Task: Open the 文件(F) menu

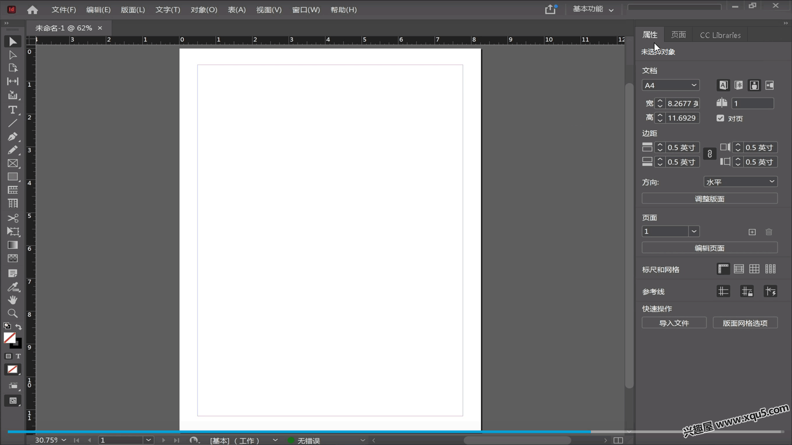Action: click(x=64, y=10)
